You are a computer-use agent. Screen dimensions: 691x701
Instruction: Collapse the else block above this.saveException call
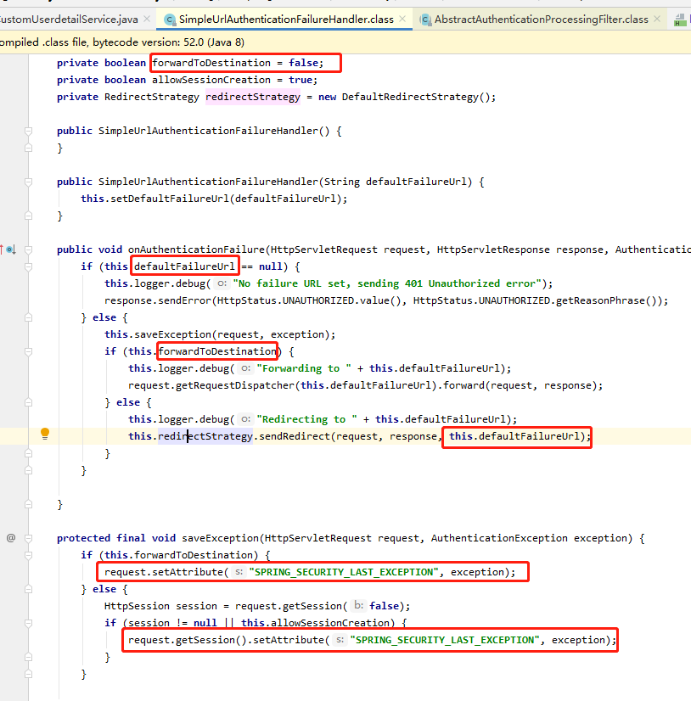click(x=28, y=317)
